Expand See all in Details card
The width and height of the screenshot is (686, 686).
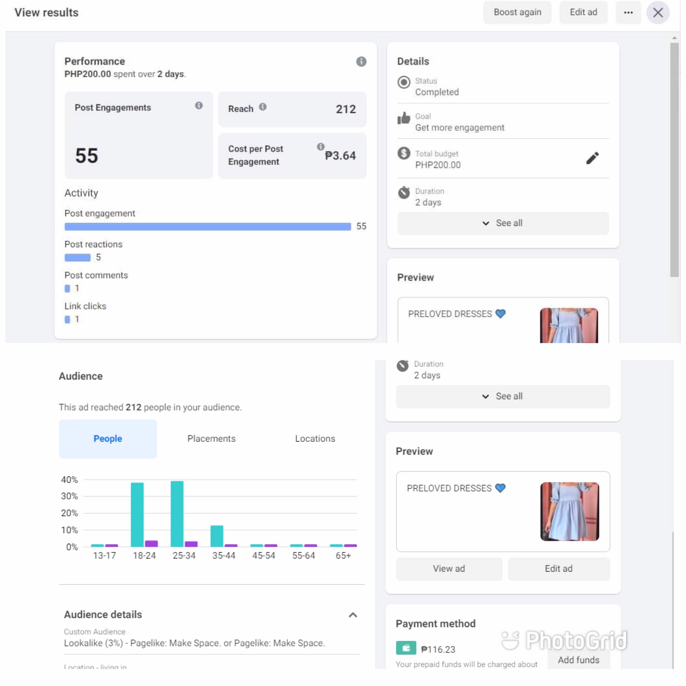tap(503, 223)
